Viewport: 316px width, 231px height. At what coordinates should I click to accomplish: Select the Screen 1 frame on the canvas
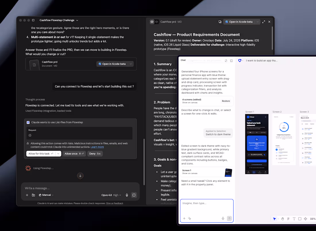pos(257,144)
